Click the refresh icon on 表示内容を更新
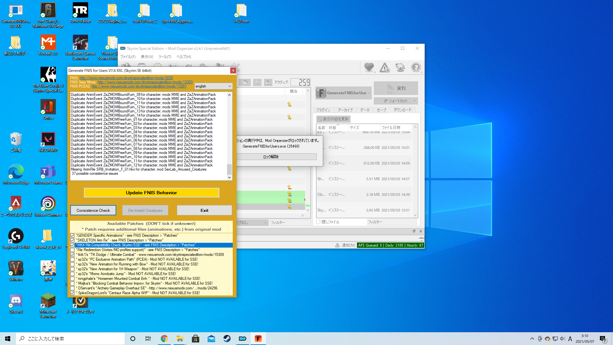This screenshot has height=345, width=613. (x=320, y=119)
